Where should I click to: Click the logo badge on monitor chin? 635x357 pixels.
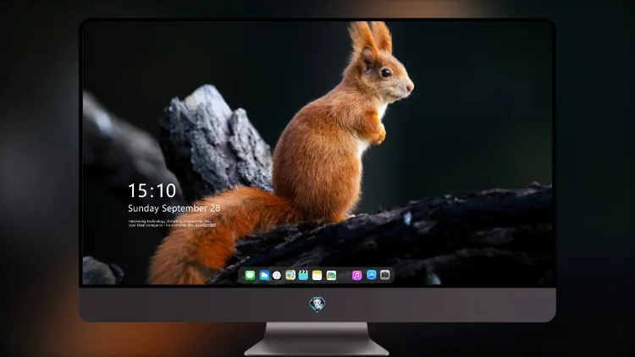coord(317,305)
